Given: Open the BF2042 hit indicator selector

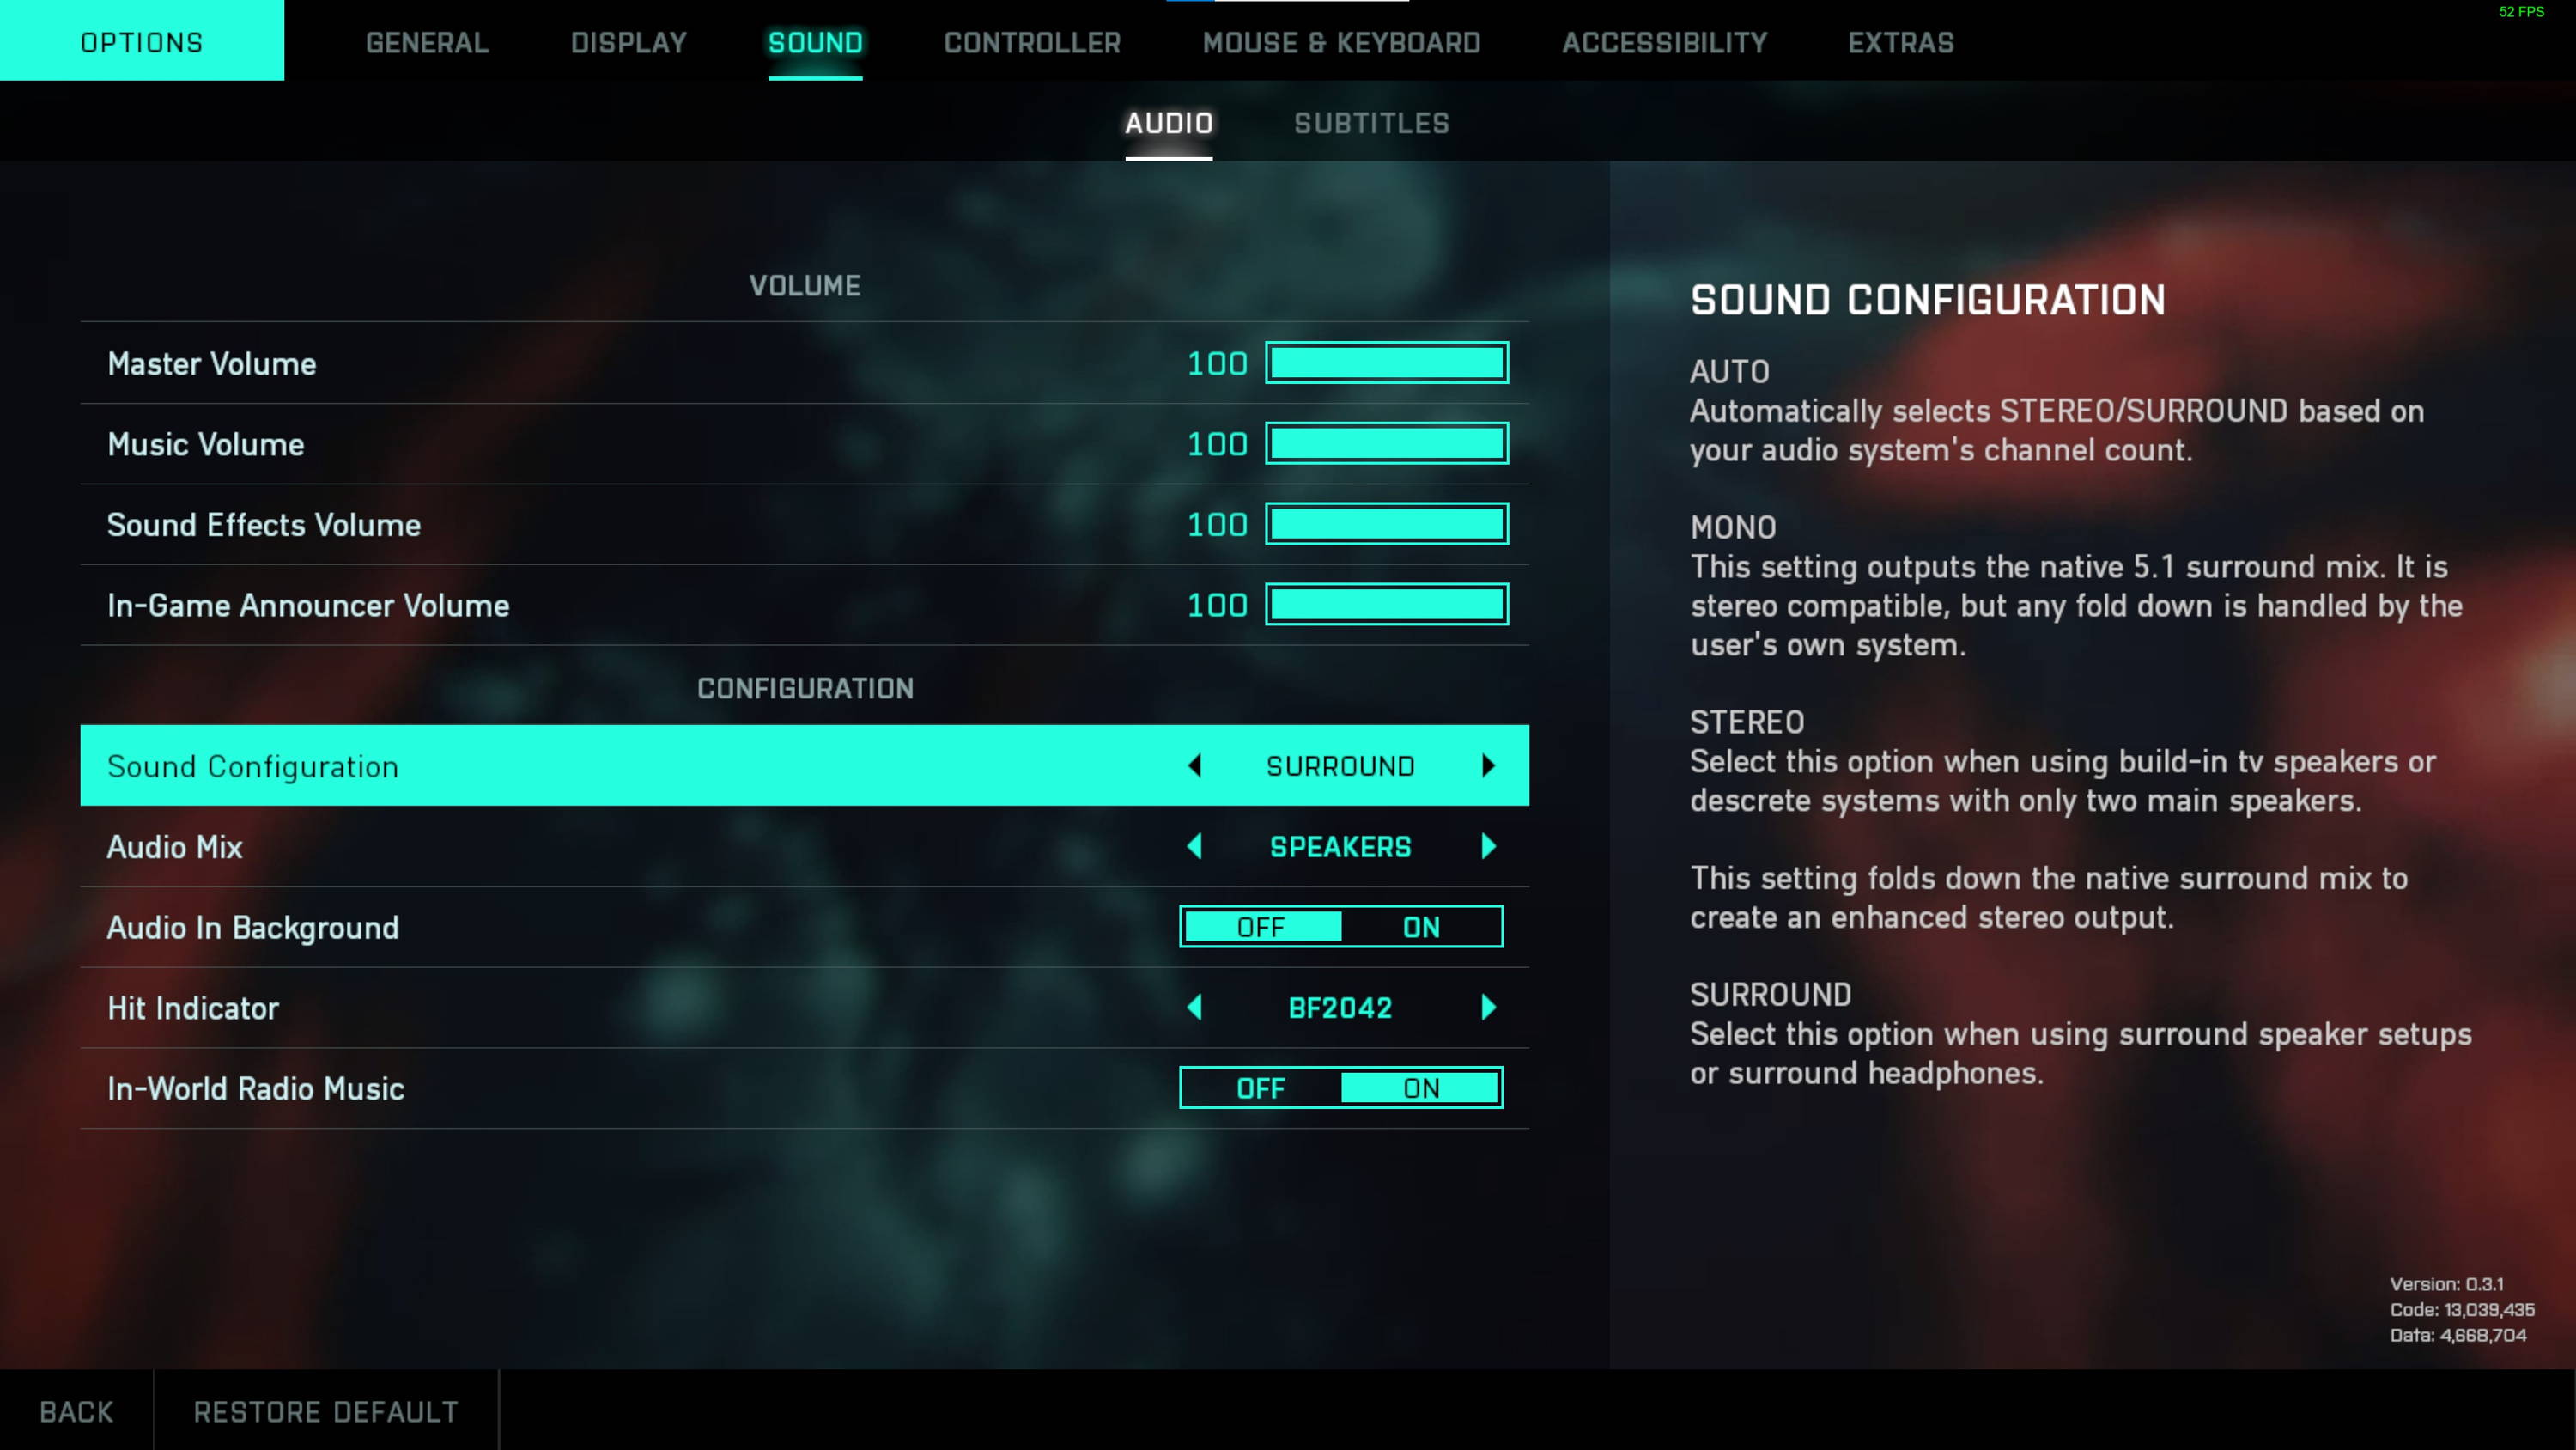Looking at the screenshot, I should pyautogui.click(x=1340, y=1008).
